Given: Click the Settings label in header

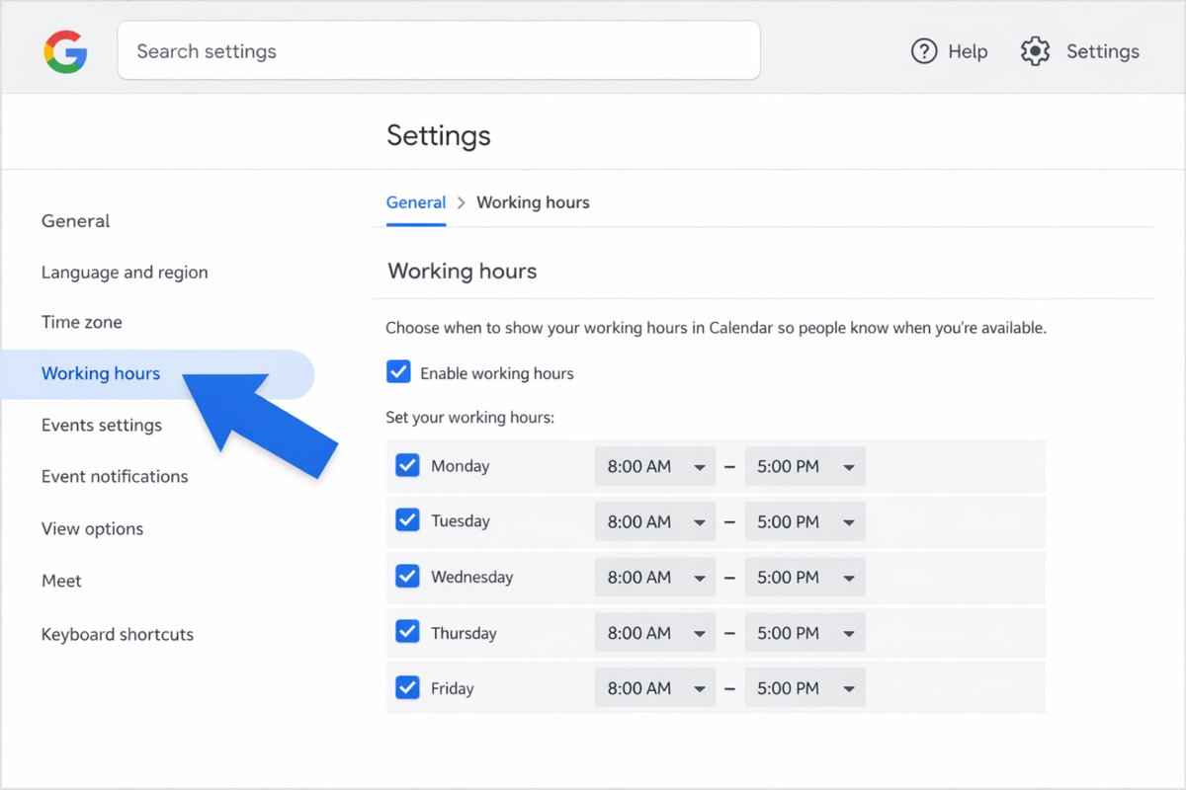Looking at the screenshot, I should click(1103, 51).
